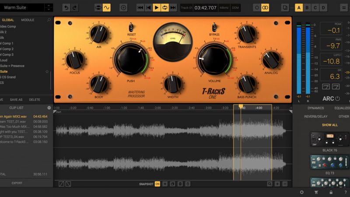Zoom out the waveform with minus
The height and width of the screenshot is (197, 350).
coord(285,184)
